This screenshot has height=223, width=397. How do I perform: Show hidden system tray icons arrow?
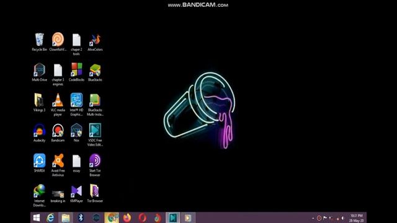click(313, 218)
